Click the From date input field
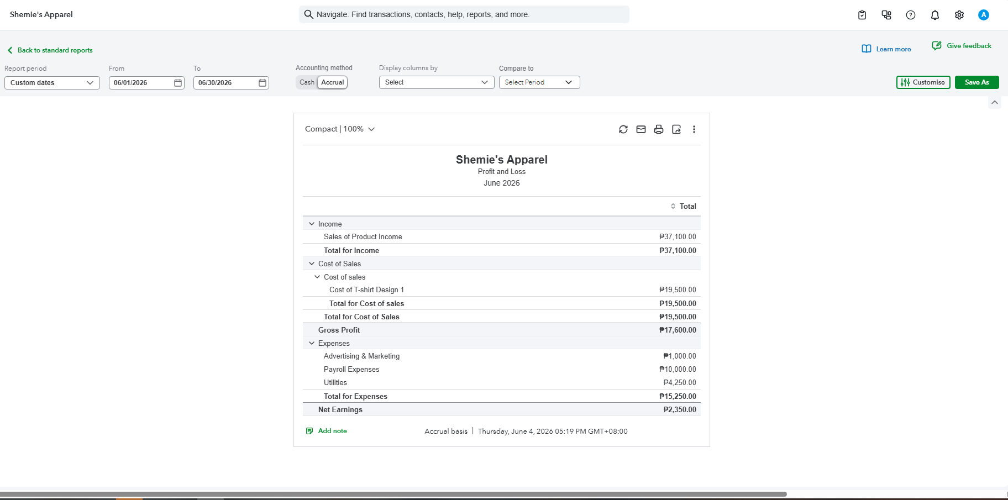This screenshot has width=1008, height=500. point(146,83)
